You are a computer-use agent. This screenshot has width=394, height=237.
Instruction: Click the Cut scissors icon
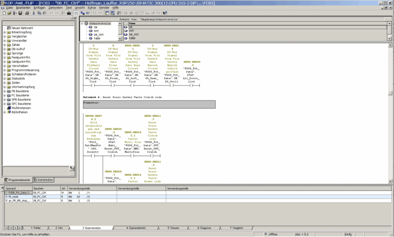(34, 13)
